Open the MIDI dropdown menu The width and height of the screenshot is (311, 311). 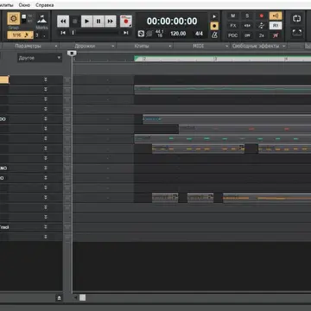tap(201, 46)
